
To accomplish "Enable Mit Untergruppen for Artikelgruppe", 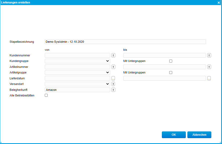I will coord(171,72).
